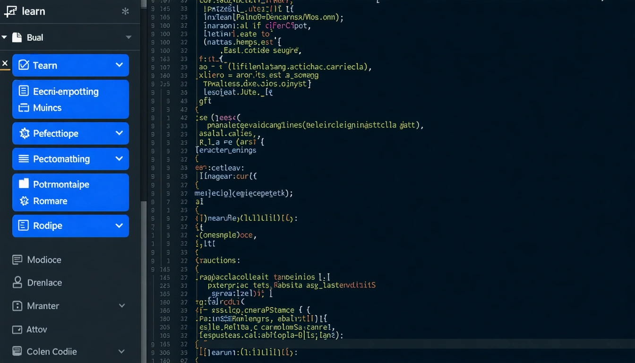Click the Modioce list icon

[x=17, y=259]
